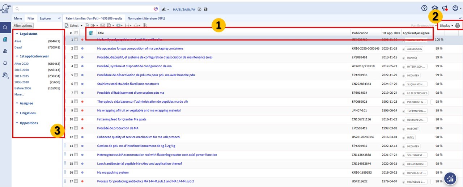Open the Display dropdown
This screenshot has height=187, width=463.
446,26
